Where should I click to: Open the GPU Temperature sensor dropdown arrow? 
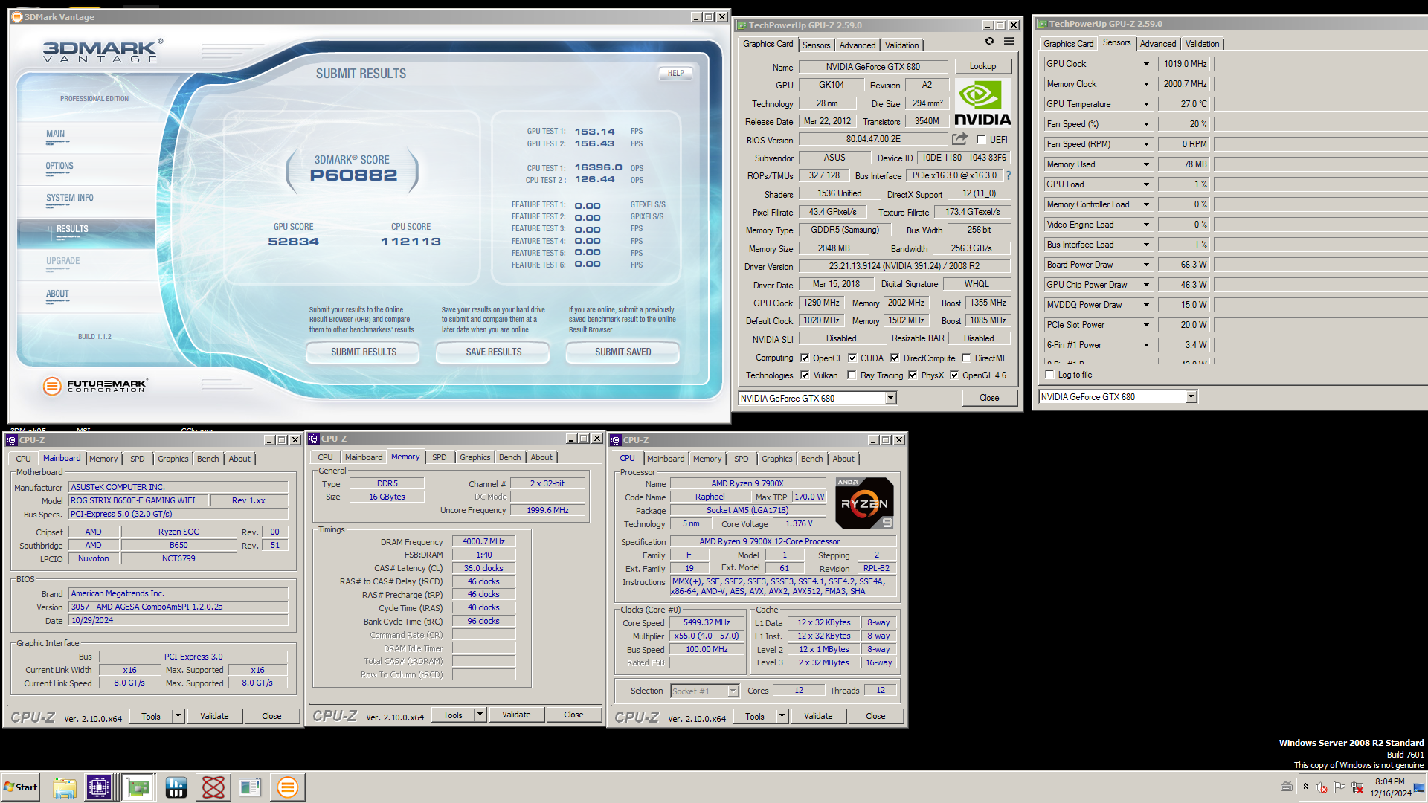point(1146,104)
